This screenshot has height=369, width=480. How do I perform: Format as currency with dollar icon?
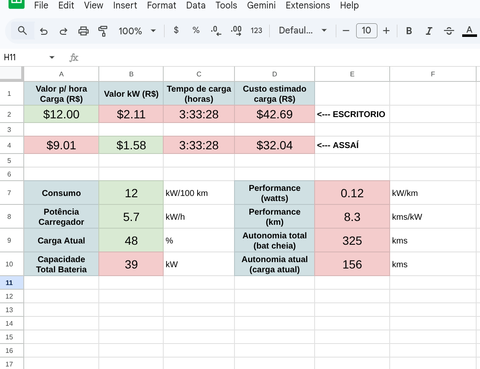pyautogui.click(x=176, y=31)
